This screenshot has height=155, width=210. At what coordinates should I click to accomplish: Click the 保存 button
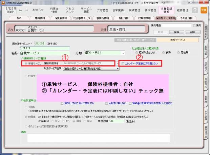176,32
